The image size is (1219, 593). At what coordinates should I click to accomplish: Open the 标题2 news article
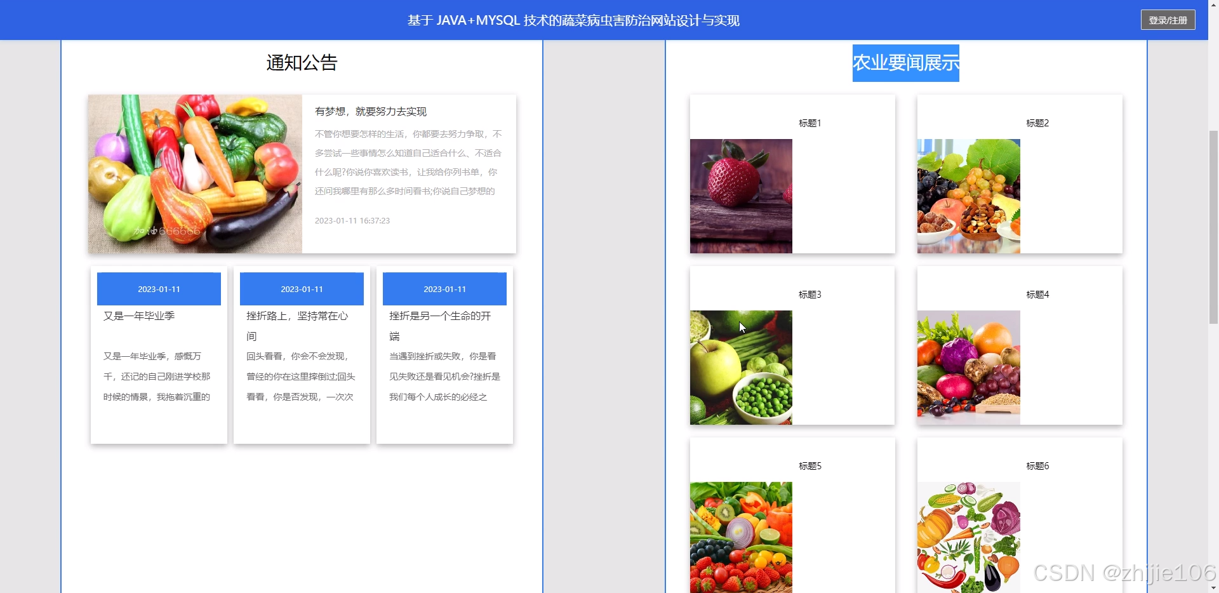(1037, 123)
